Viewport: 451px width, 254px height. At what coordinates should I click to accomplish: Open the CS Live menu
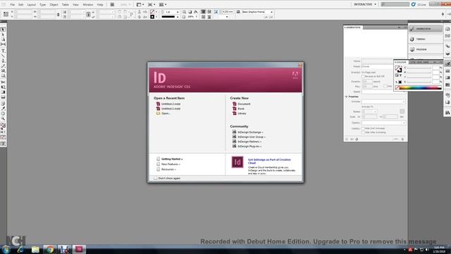(x=419, y=4)
